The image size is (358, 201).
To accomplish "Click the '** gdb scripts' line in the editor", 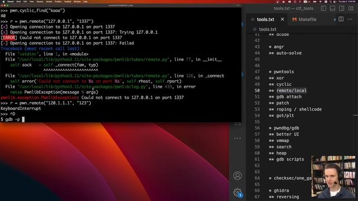I will [x=286, y=159].
